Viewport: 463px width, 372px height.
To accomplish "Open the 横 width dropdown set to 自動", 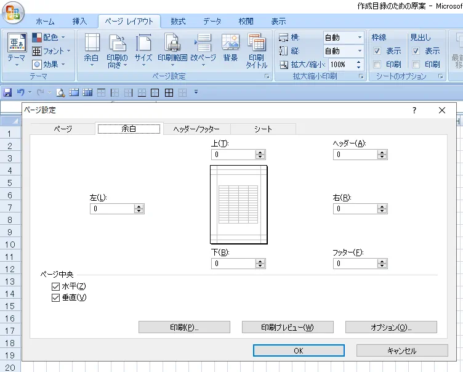I will [x=358, y=38].
